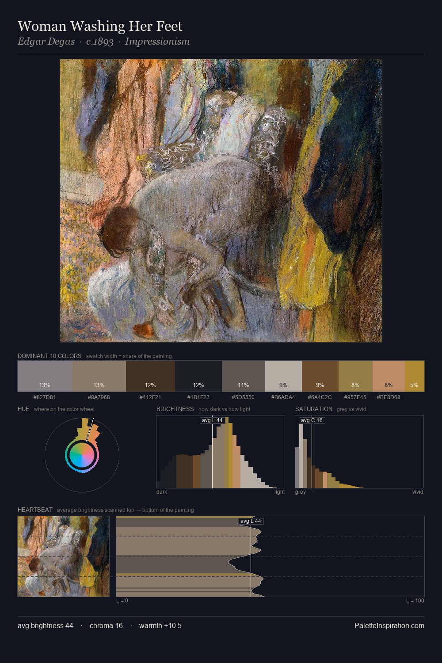Click the 'avg L 44' brightness histogram label
442x663 pixels.
(212, 420)
